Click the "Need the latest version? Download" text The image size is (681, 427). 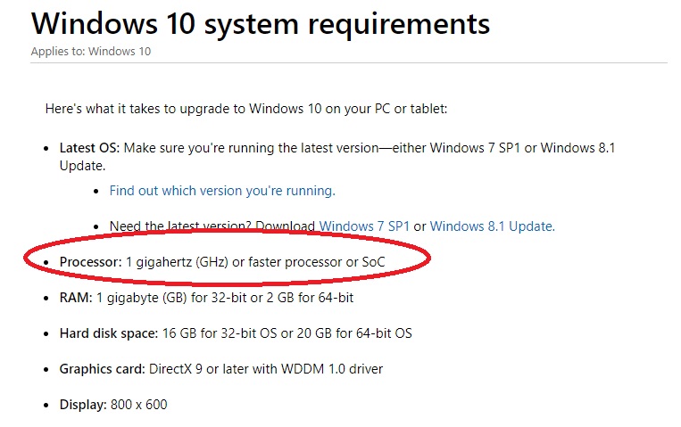click(x=212, y=226)
